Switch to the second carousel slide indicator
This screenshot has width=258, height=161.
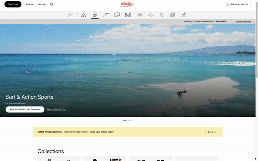coord(130,121)
